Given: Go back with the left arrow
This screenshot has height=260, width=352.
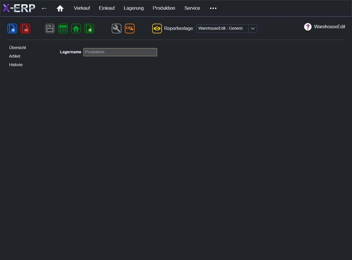Looking at the screenshot, I should tap(44, 8).
